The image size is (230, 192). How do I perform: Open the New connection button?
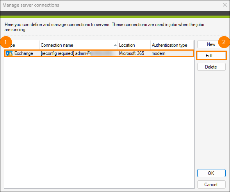(211, 44)
